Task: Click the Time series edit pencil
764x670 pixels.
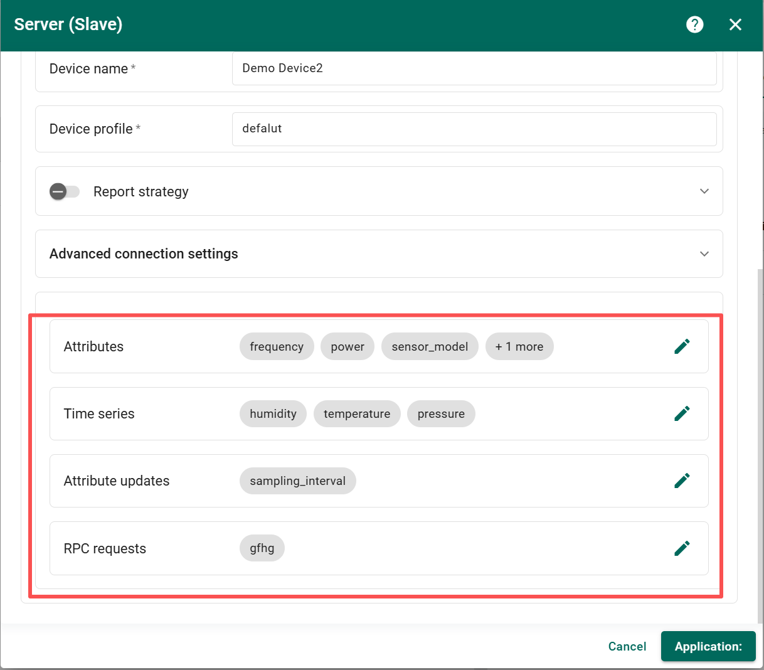Action: pyautogui.click(x=682, y=413)
